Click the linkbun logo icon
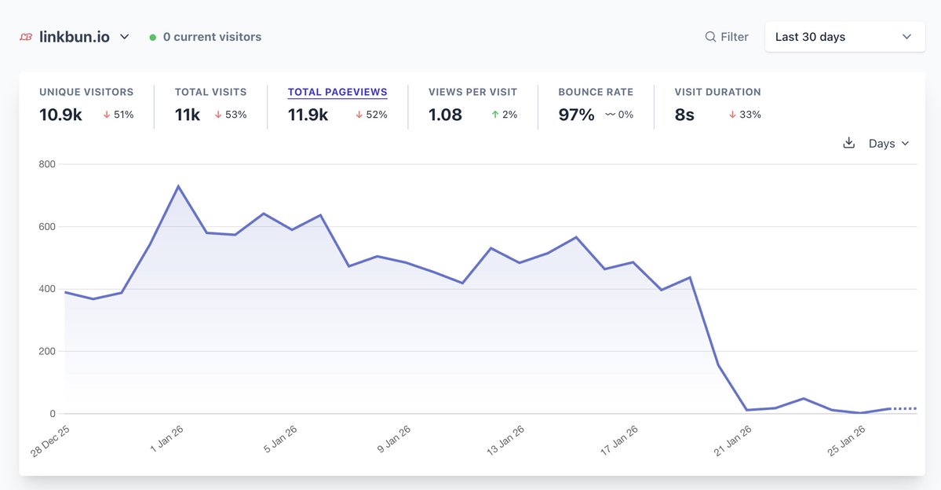 (x=26, y=36)
